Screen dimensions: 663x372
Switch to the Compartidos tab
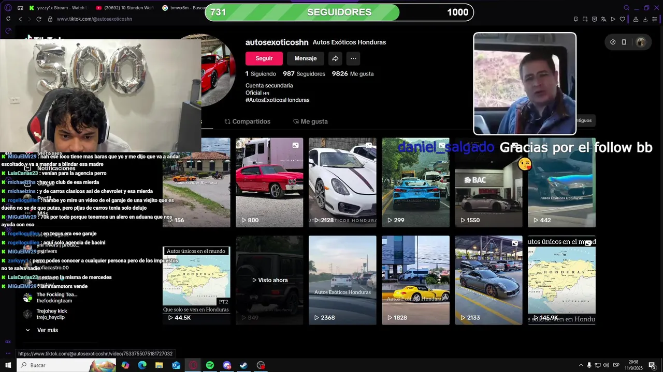click(248, 121)
